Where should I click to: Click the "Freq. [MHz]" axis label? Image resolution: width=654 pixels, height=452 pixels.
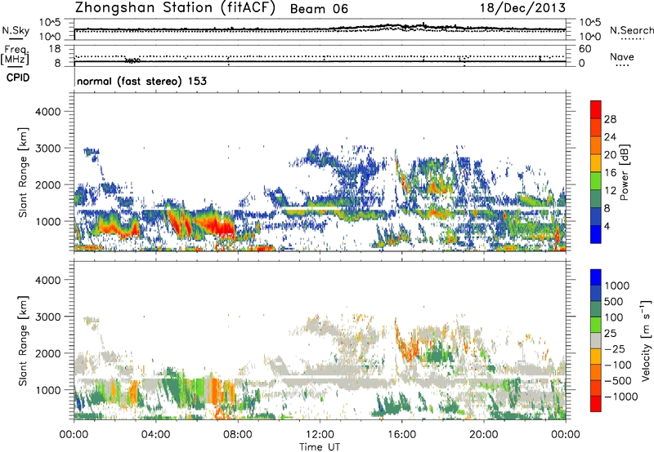(15, 55)
